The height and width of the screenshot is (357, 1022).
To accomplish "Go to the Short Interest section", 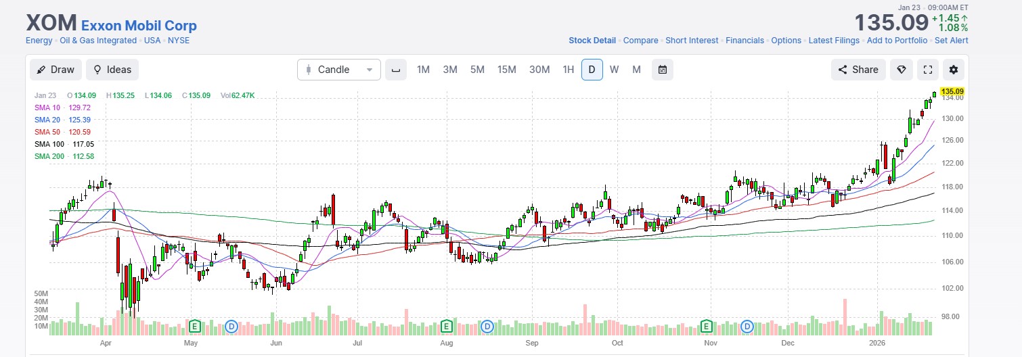I will point(692,41).
